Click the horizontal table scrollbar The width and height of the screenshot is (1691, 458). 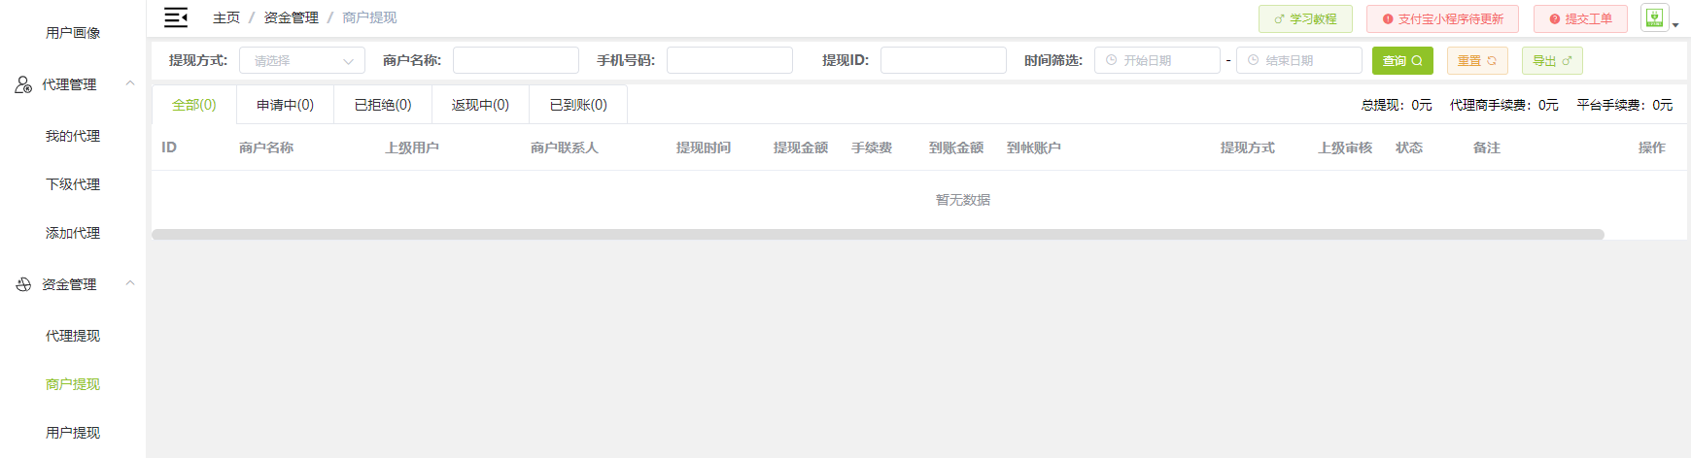pos(878,234)
